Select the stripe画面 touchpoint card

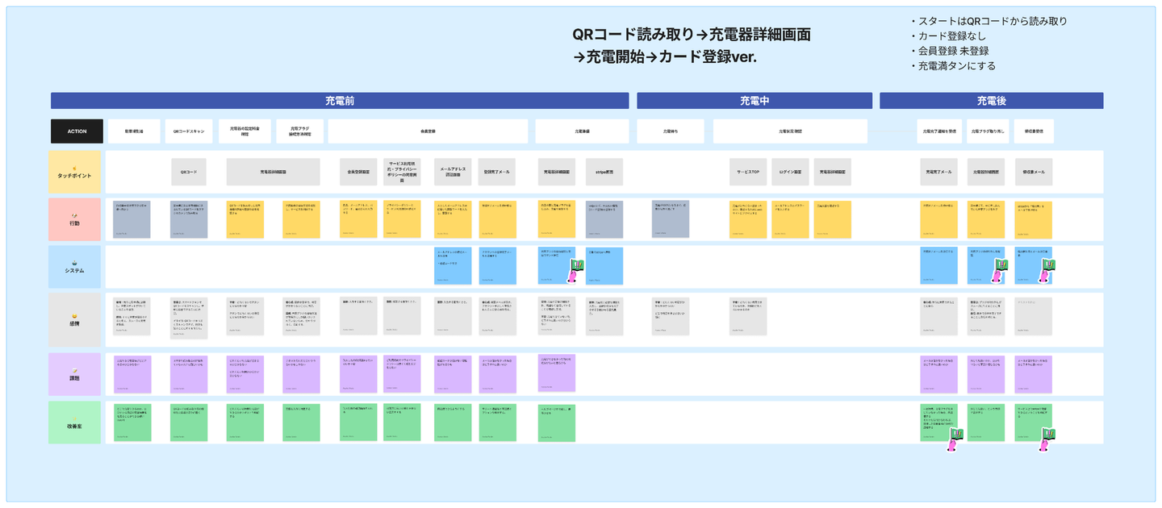[x=604, y=172]
